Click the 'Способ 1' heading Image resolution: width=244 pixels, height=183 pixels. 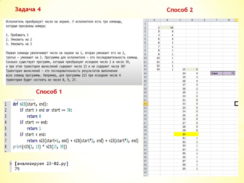click(49, 91)
